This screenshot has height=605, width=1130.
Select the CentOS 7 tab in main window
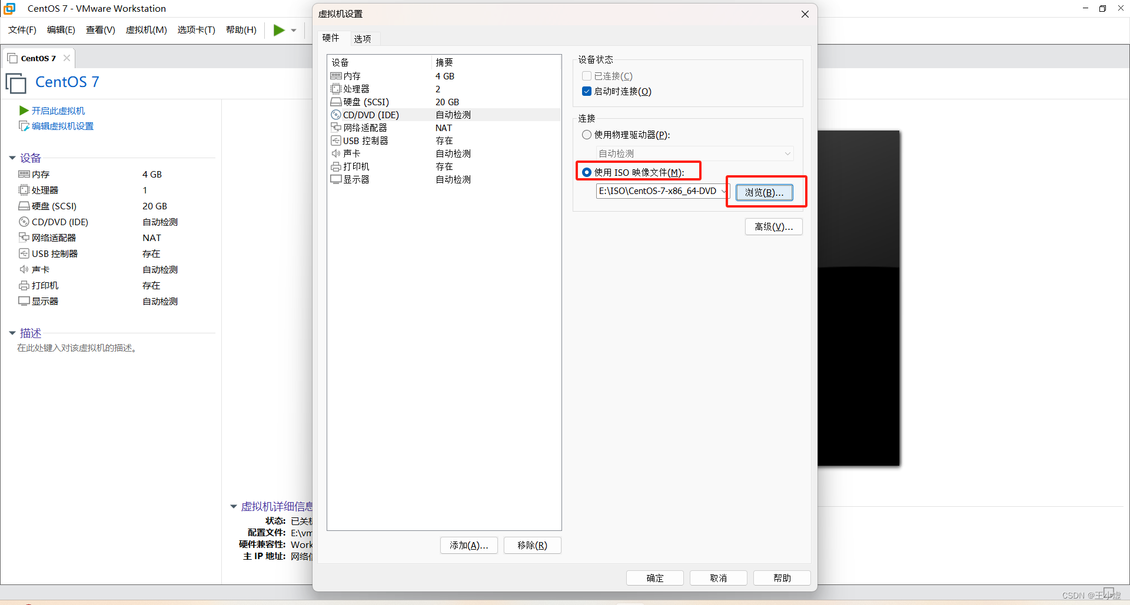(x=38, y=58)
